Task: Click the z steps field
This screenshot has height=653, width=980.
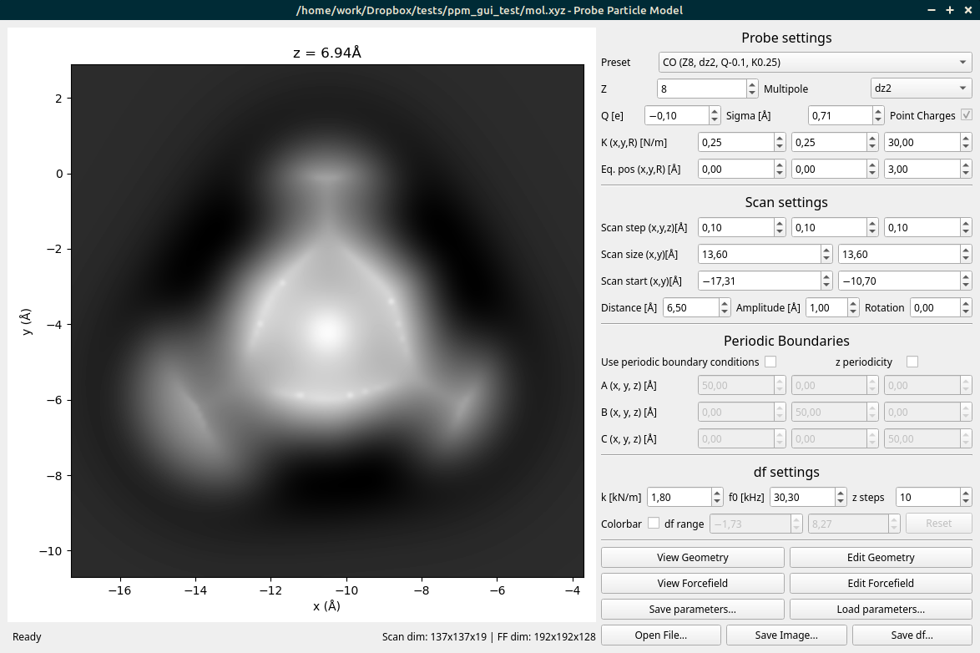Action: [928, 497]
